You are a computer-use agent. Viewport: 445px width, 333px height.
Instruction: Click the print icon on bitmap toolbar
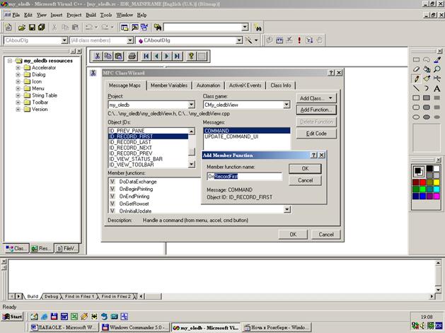(x=132, y=56)
